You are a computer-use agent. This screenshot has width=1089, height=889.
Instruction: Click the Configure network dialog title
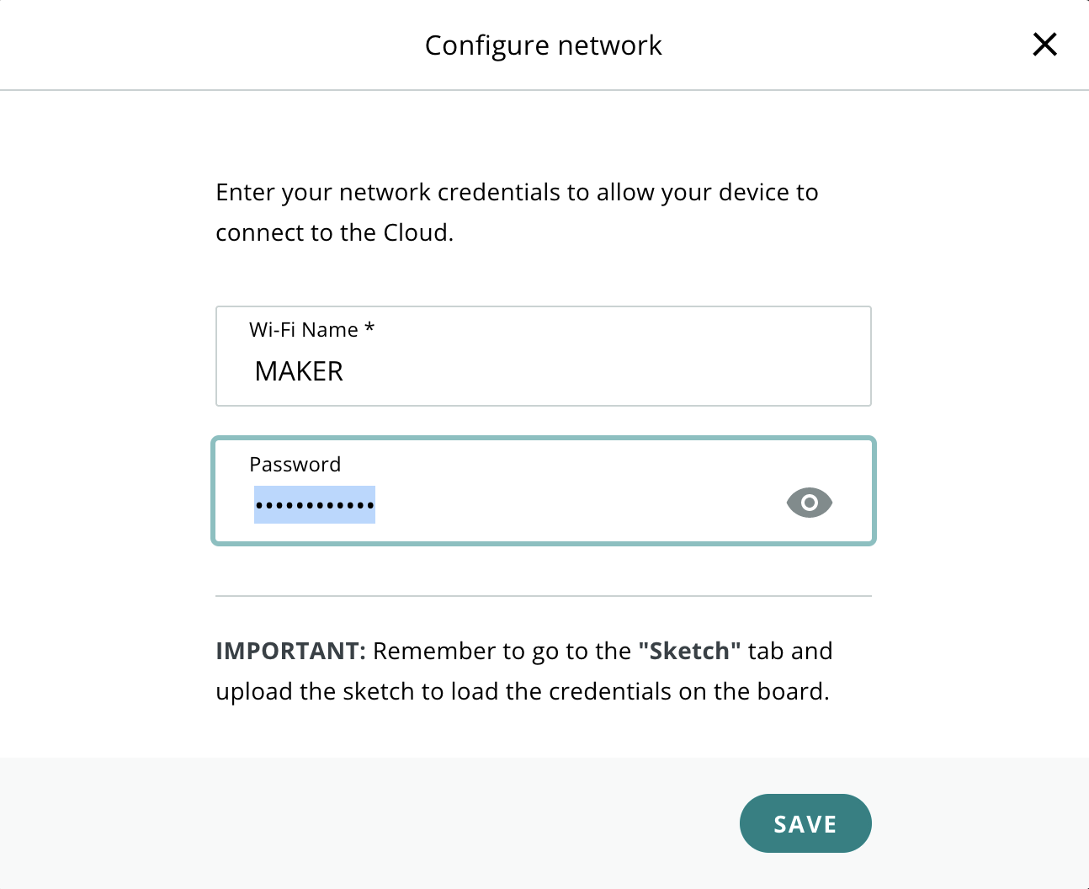(x=543, y=45)
